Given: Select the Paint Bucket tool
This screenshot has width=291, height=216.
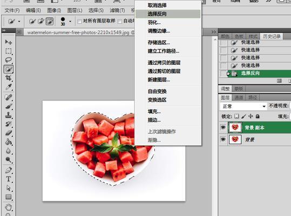Looking at the screenshot, I should pos(8,142).
